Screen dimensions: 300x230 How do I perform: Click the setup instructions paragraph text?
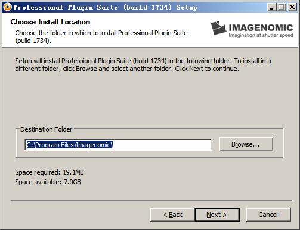pos(143,64)
